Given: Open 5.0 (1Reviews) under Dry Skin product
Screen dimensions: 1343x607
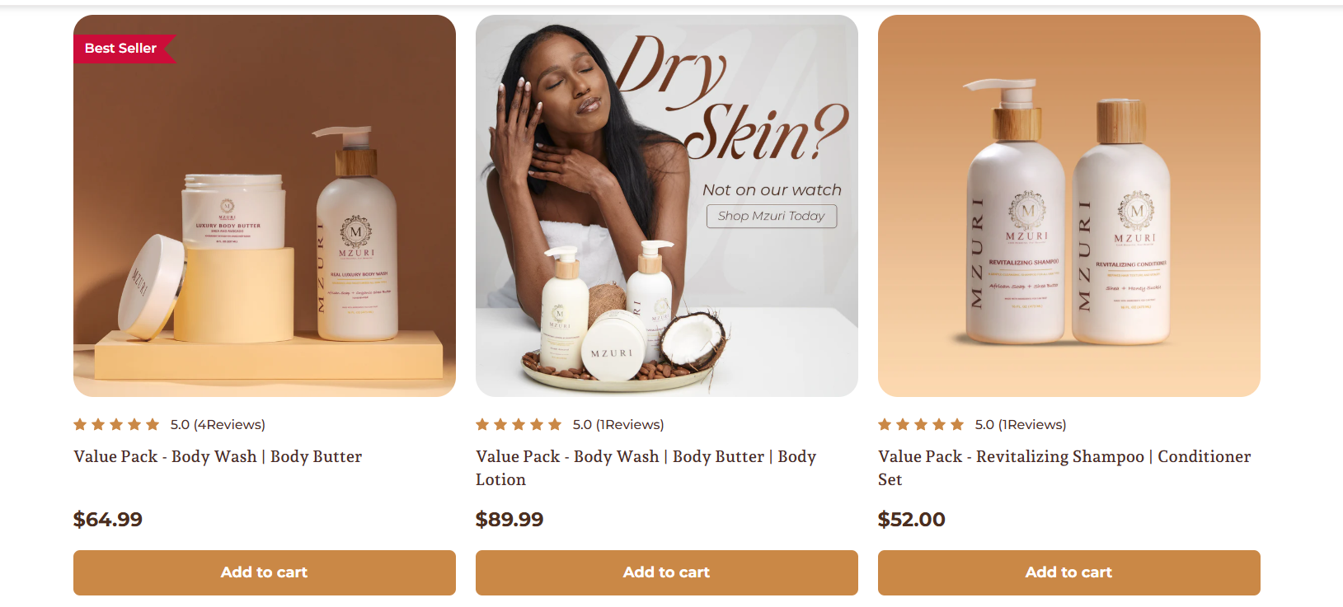Looking at the screenshot, I should click(618, 425).
